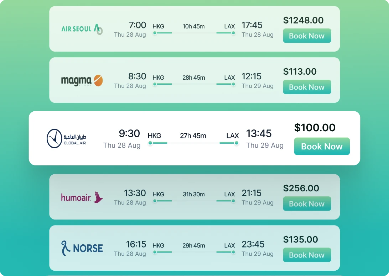Book the $100 Global Air flight
This screenshot has width=389, height=276.
[322, 146]
